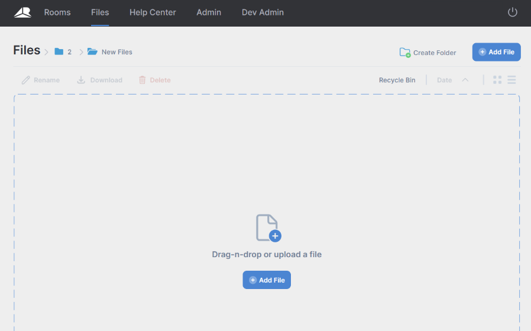Click the Create Folder icon
The height and width of the screenshot is (331, 531).
(404, 53)
